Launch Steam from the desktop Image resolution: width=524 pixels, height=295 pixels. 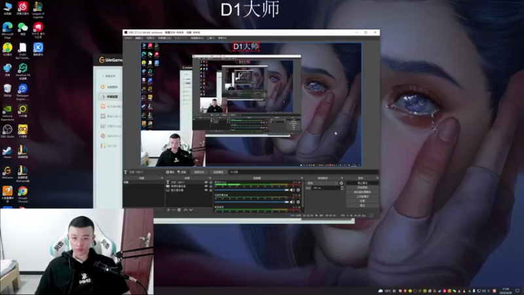coord(7,152)
